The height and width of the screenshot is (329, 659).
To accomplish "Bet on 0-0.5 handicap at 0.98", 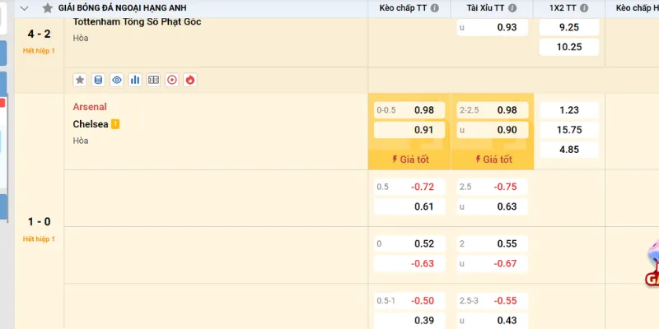I will click(409, 110).
